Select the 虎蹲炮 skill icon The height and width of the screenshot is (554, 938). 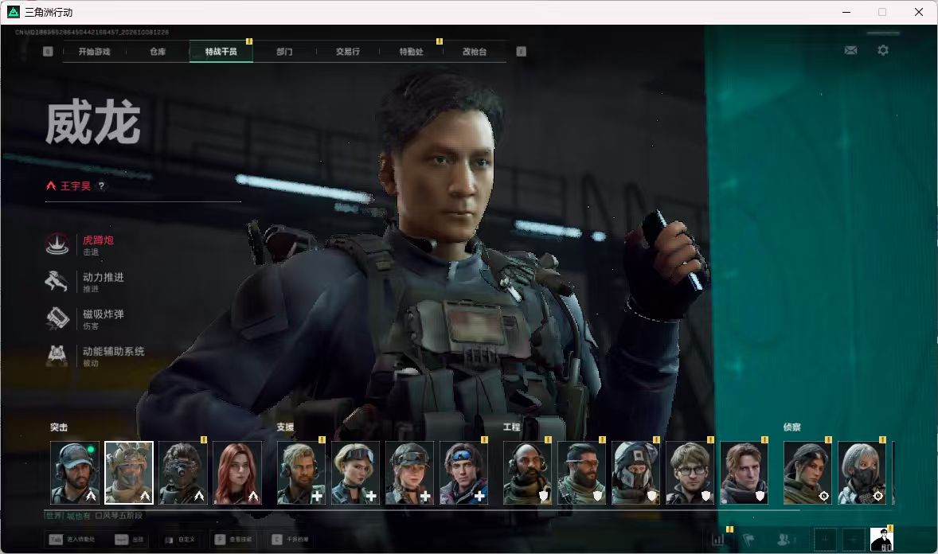[57, 244]
